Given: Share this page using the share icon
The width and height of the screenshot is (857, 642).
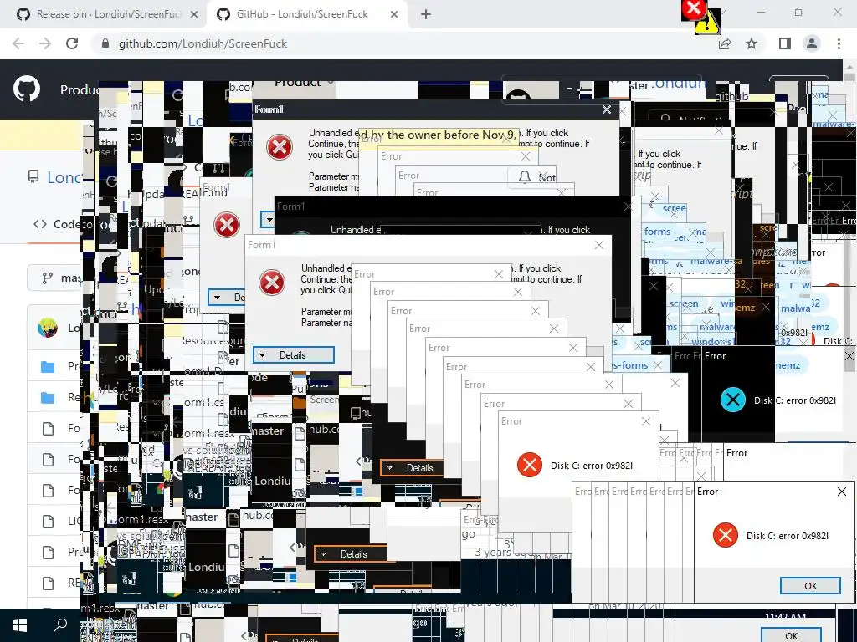Looking at the screenshot, I should (x=725, y=43).
